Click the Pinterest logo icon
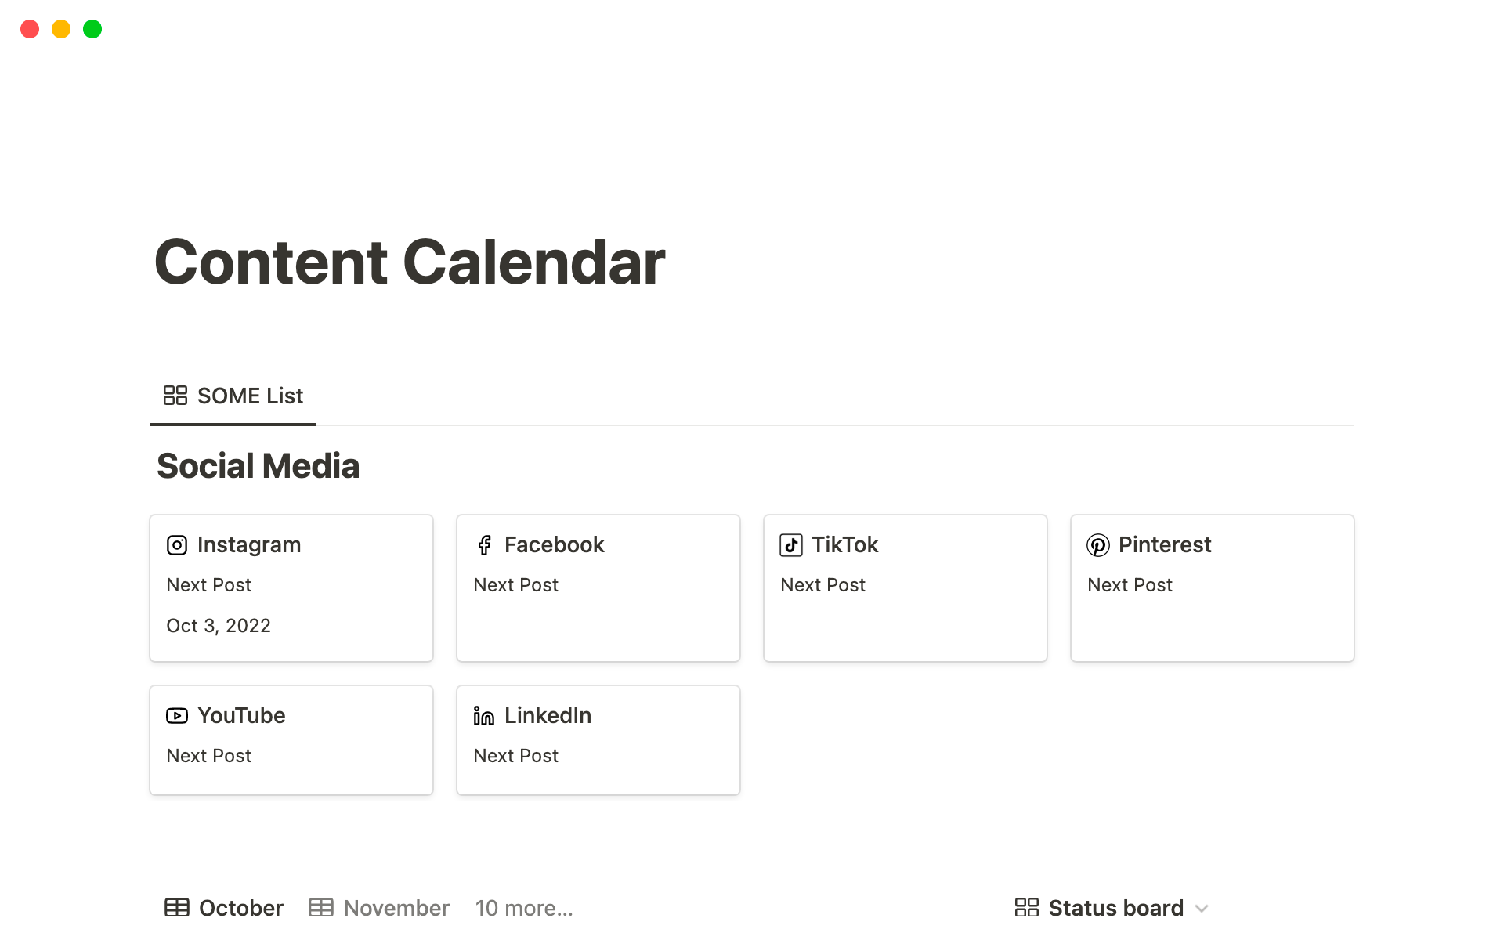The width and height of the screenshot is (1504, 940). coord(1098,545)
